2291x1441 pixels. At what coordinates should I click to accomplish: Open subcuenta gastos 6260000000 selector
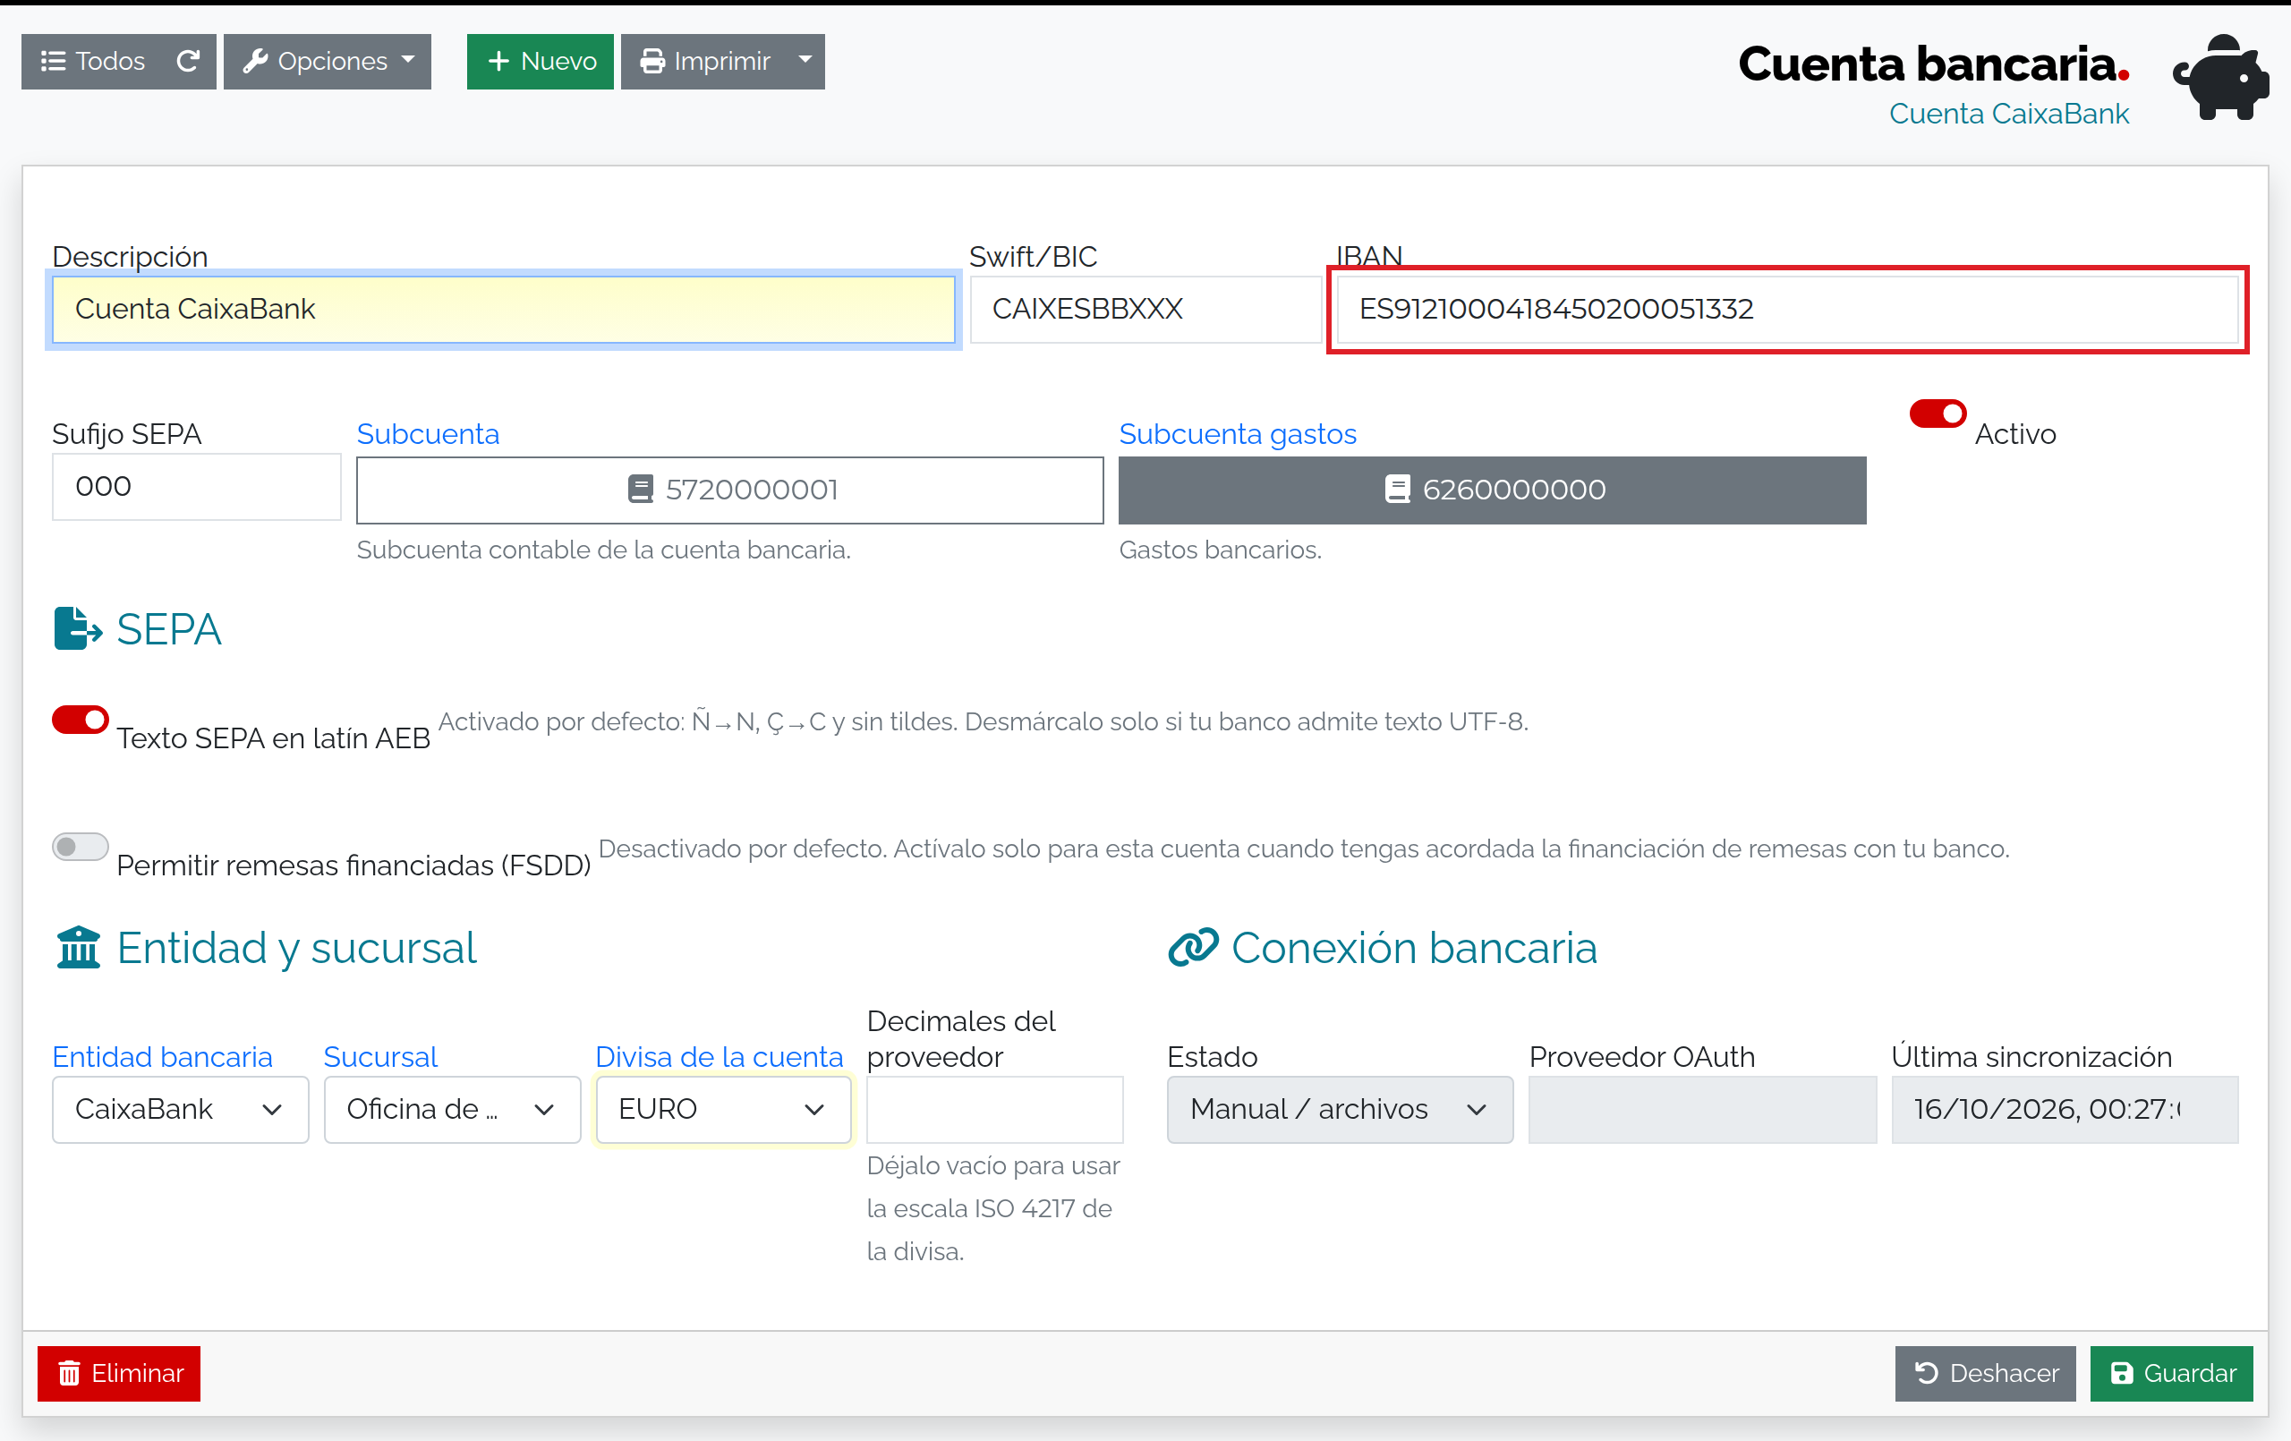pyautogui.click(x=1492, y=490)
